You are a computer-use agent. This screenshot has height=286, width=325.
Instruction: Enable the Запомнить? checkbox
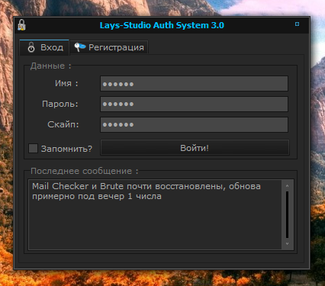pyautogui.click(x=33, y=148)
